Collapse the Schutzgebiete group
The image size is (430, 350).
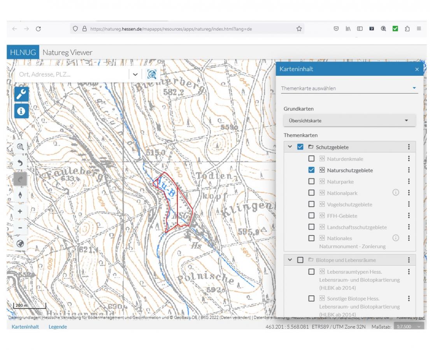[x=290, y=147]
